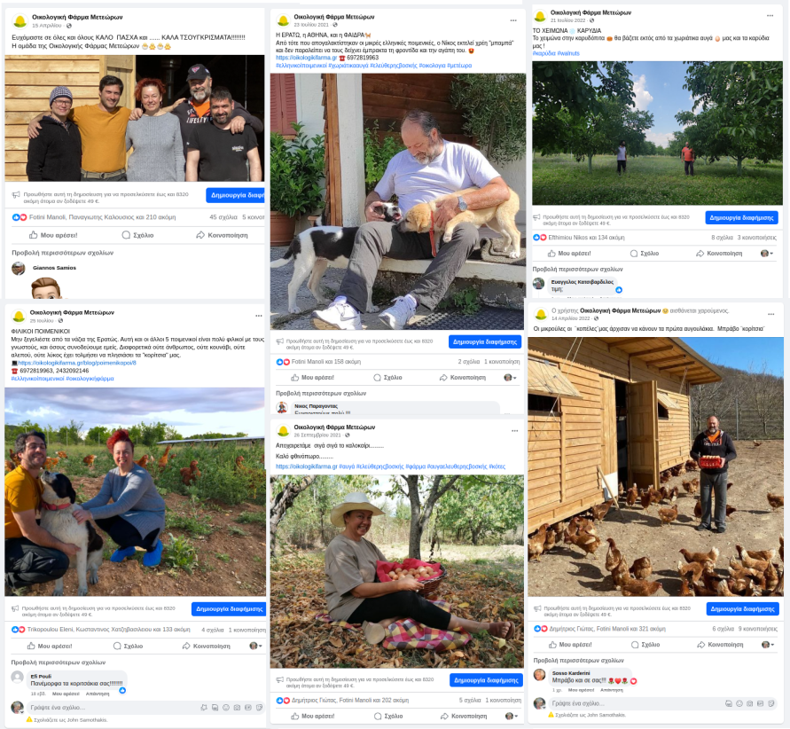
Task: Click three-dots on the Φιλικοί Ποιμενικοί post
Action: [259, 316]
